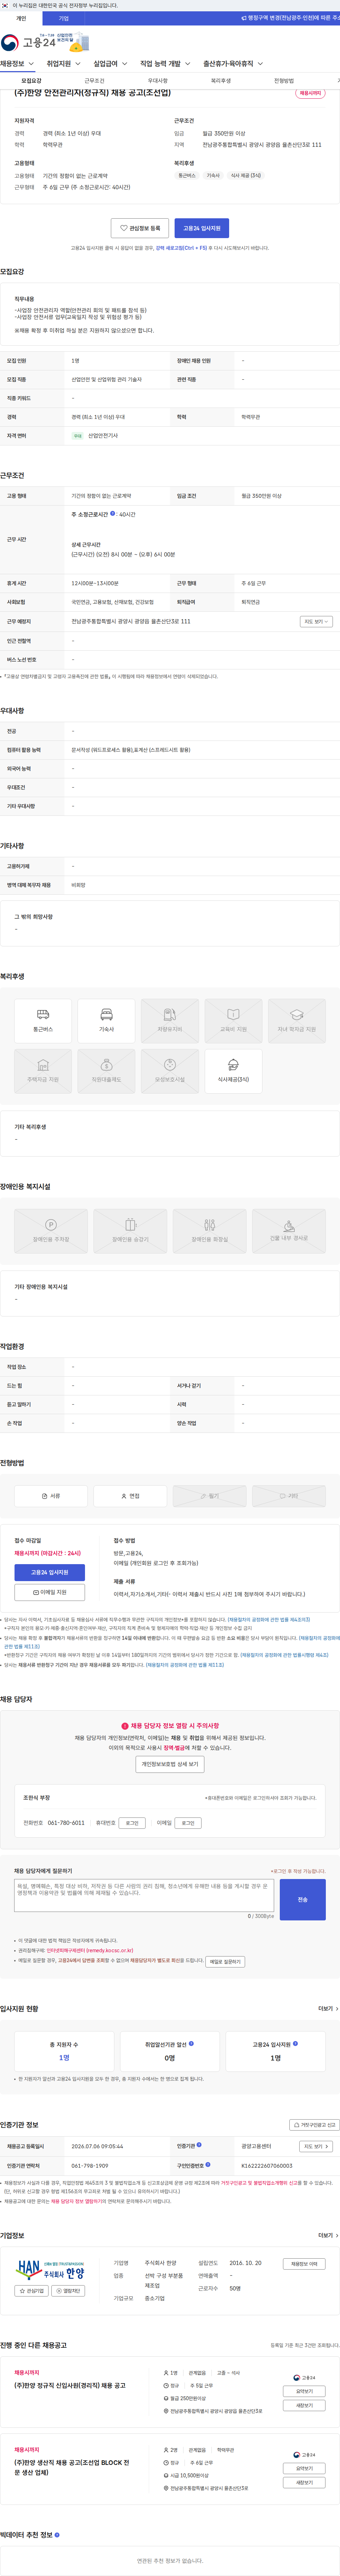Click 새창보기 for the 경리직 posting
340x2576 pixels.
click(304, 2405)
